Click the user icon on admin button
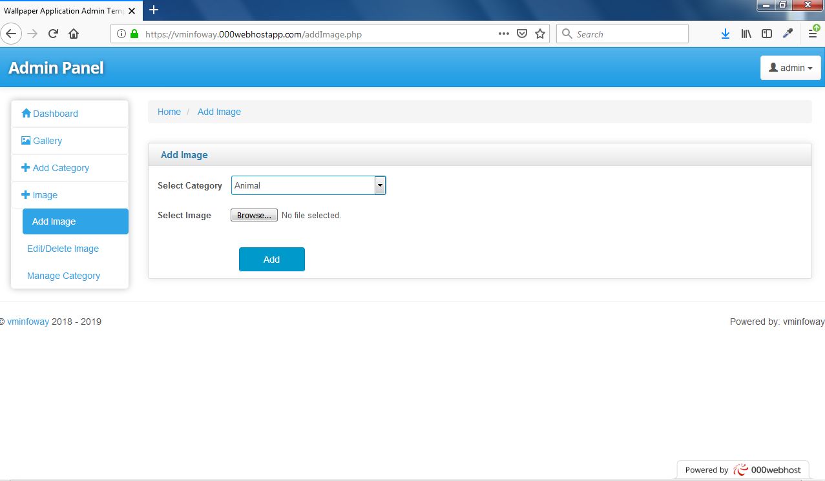Viewport: 825px width, 481px height. [773, 68]
